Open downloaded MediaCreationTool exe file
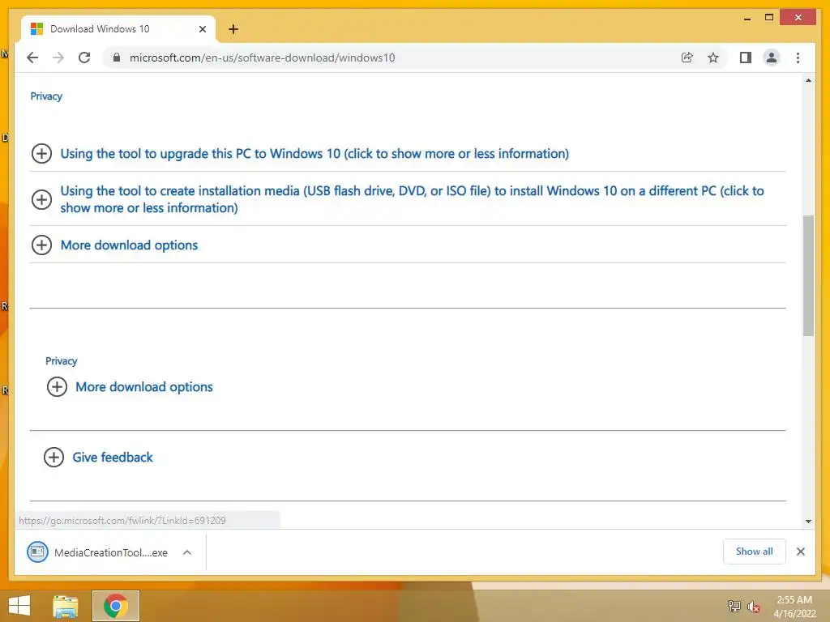Image resolution: width=830 pixels, height=622 pixels. pyautogui.click(x=97, y=552)
